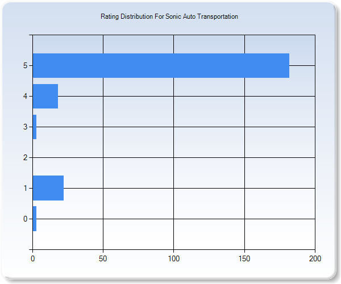Click the bottom tick mark below rating 0
The image size is (341, 284).
30,249
